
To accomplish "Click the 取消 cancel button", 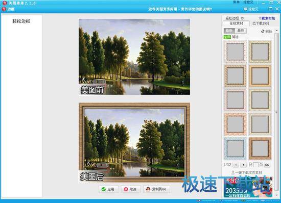I will click(130, 189).
